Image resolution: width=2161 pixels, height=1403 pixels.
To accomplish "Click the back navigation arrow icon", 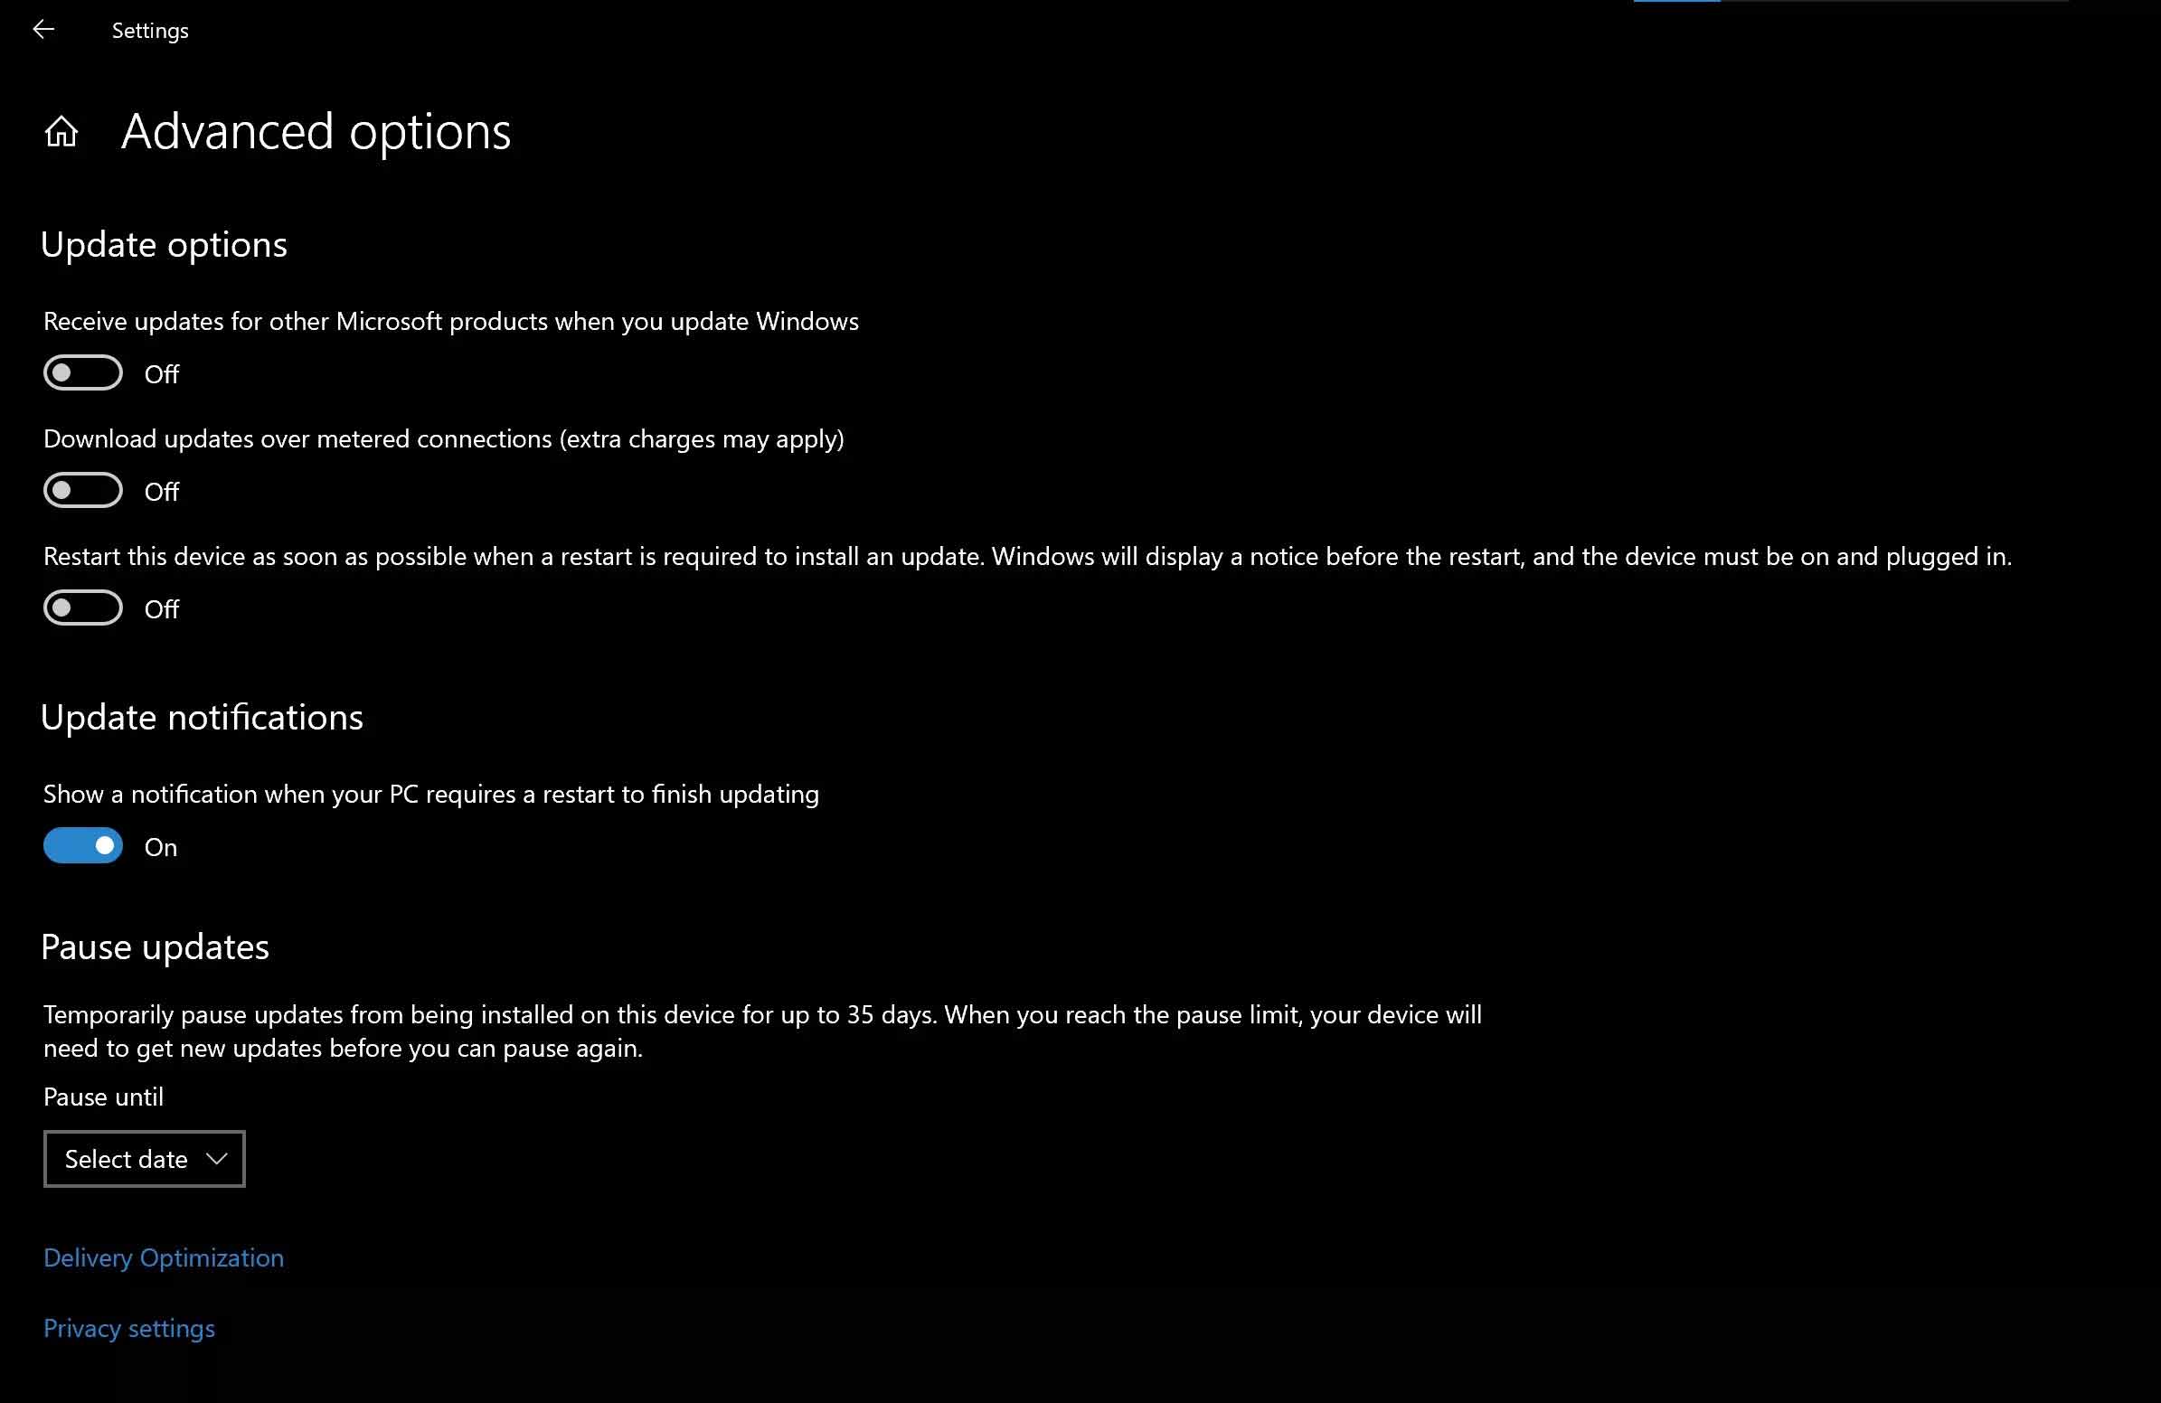I will coord(42,28).
